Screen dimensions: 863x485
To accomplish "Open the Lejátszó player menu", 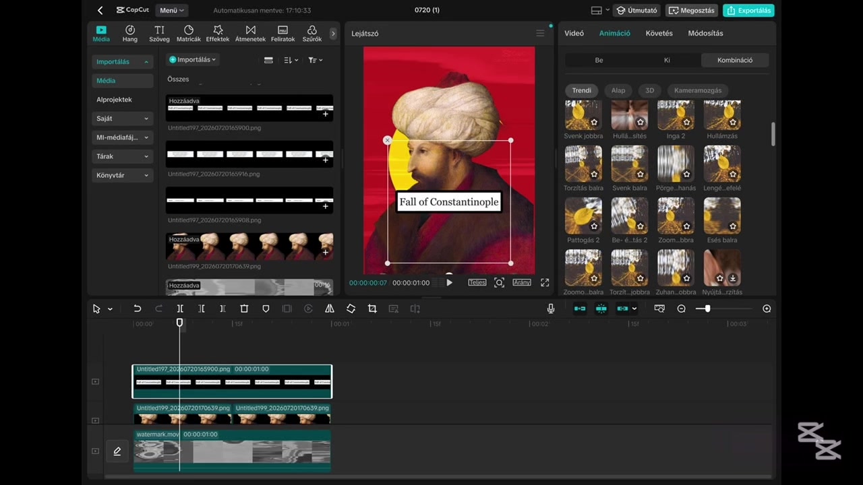I will click(540, 33).
